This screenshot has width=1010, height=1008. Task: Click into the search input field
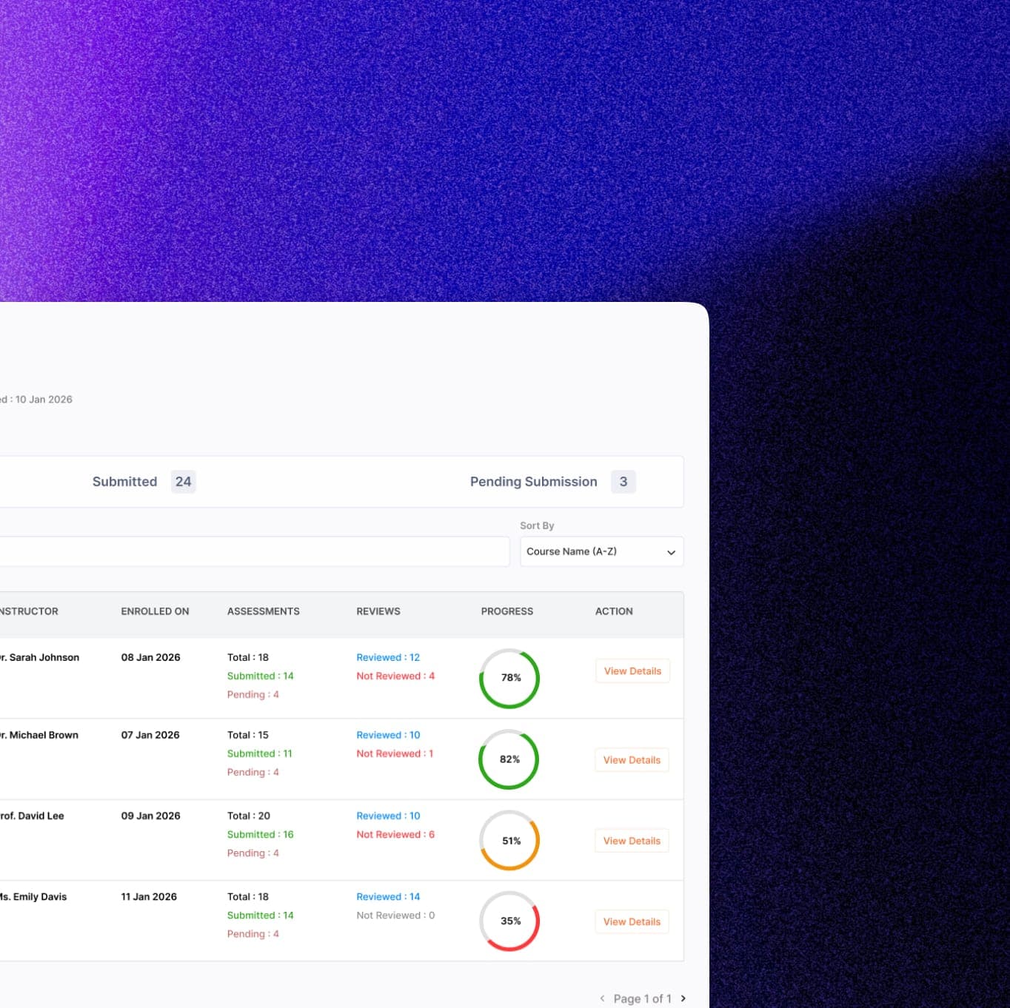[x=254, y=551]
